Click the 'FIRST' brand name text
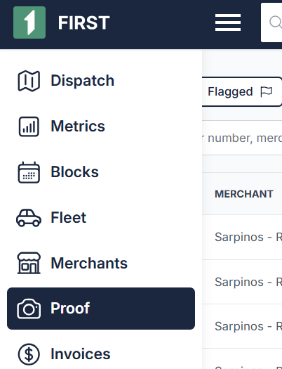Screen dimensions: 282x369 coord(83,22)
